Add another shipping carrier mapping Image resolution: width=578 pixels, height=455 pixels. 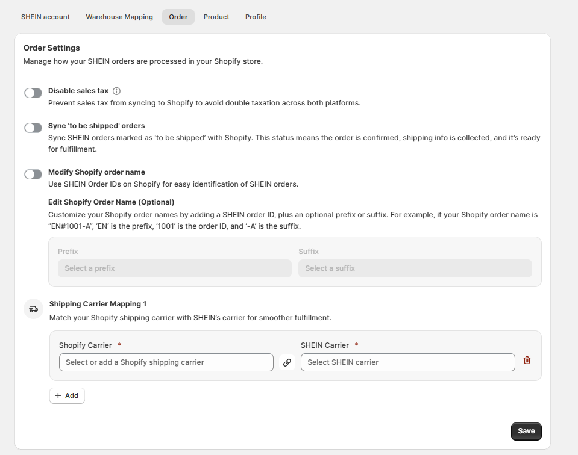coord(67,396)
